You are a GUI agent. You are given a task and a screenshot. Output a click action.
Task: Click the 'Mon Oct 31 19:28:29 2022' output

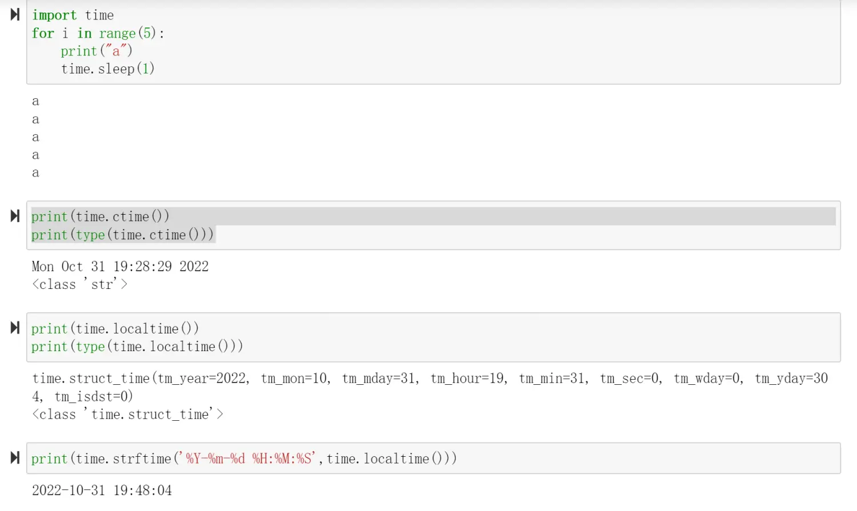click(120, 267)
